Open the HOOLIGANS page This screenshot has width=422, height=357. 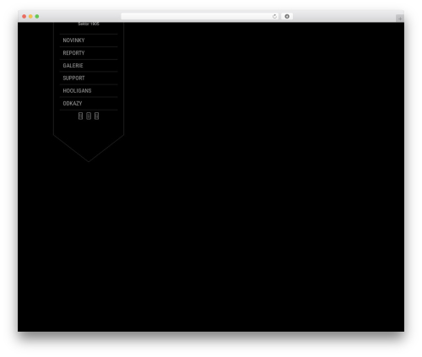click(77, 90)
